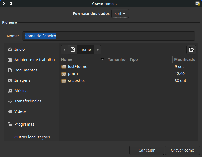Click the pmra home folder icon
Viewport: 202px width, 157px height.
(x=64, y=74)
